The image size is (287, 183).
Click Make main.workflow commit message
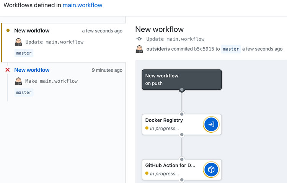[x=51, y=81]
